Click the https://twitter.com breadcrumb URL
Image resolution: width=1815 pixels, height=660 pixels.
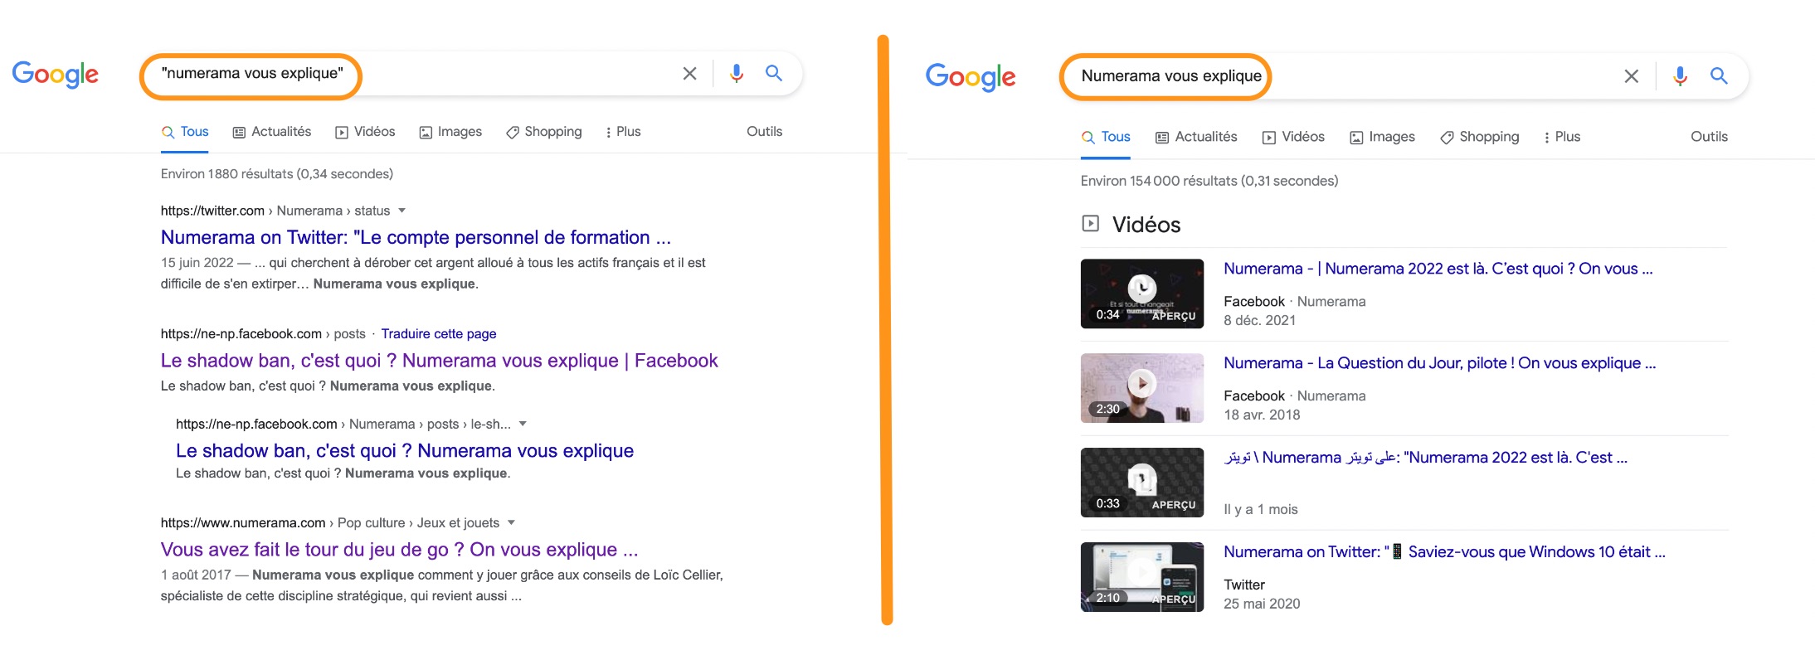(212, 211)
